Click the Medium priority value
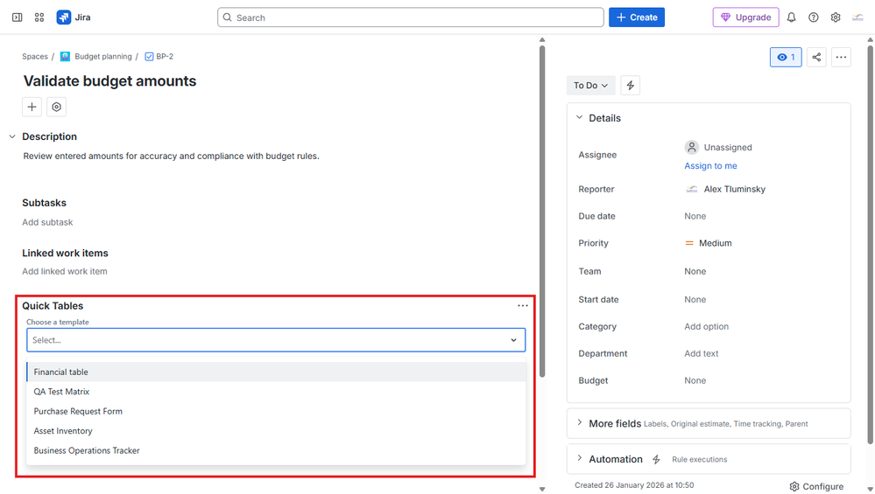Viewport: 875px width, 494px height. click(716, 243)
